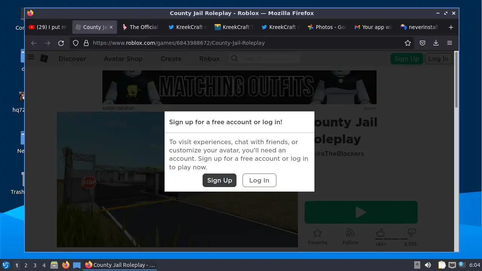Viewport: 482px width, 271px height.
Task: Click the Roblox search field
Action: [264, 58]
